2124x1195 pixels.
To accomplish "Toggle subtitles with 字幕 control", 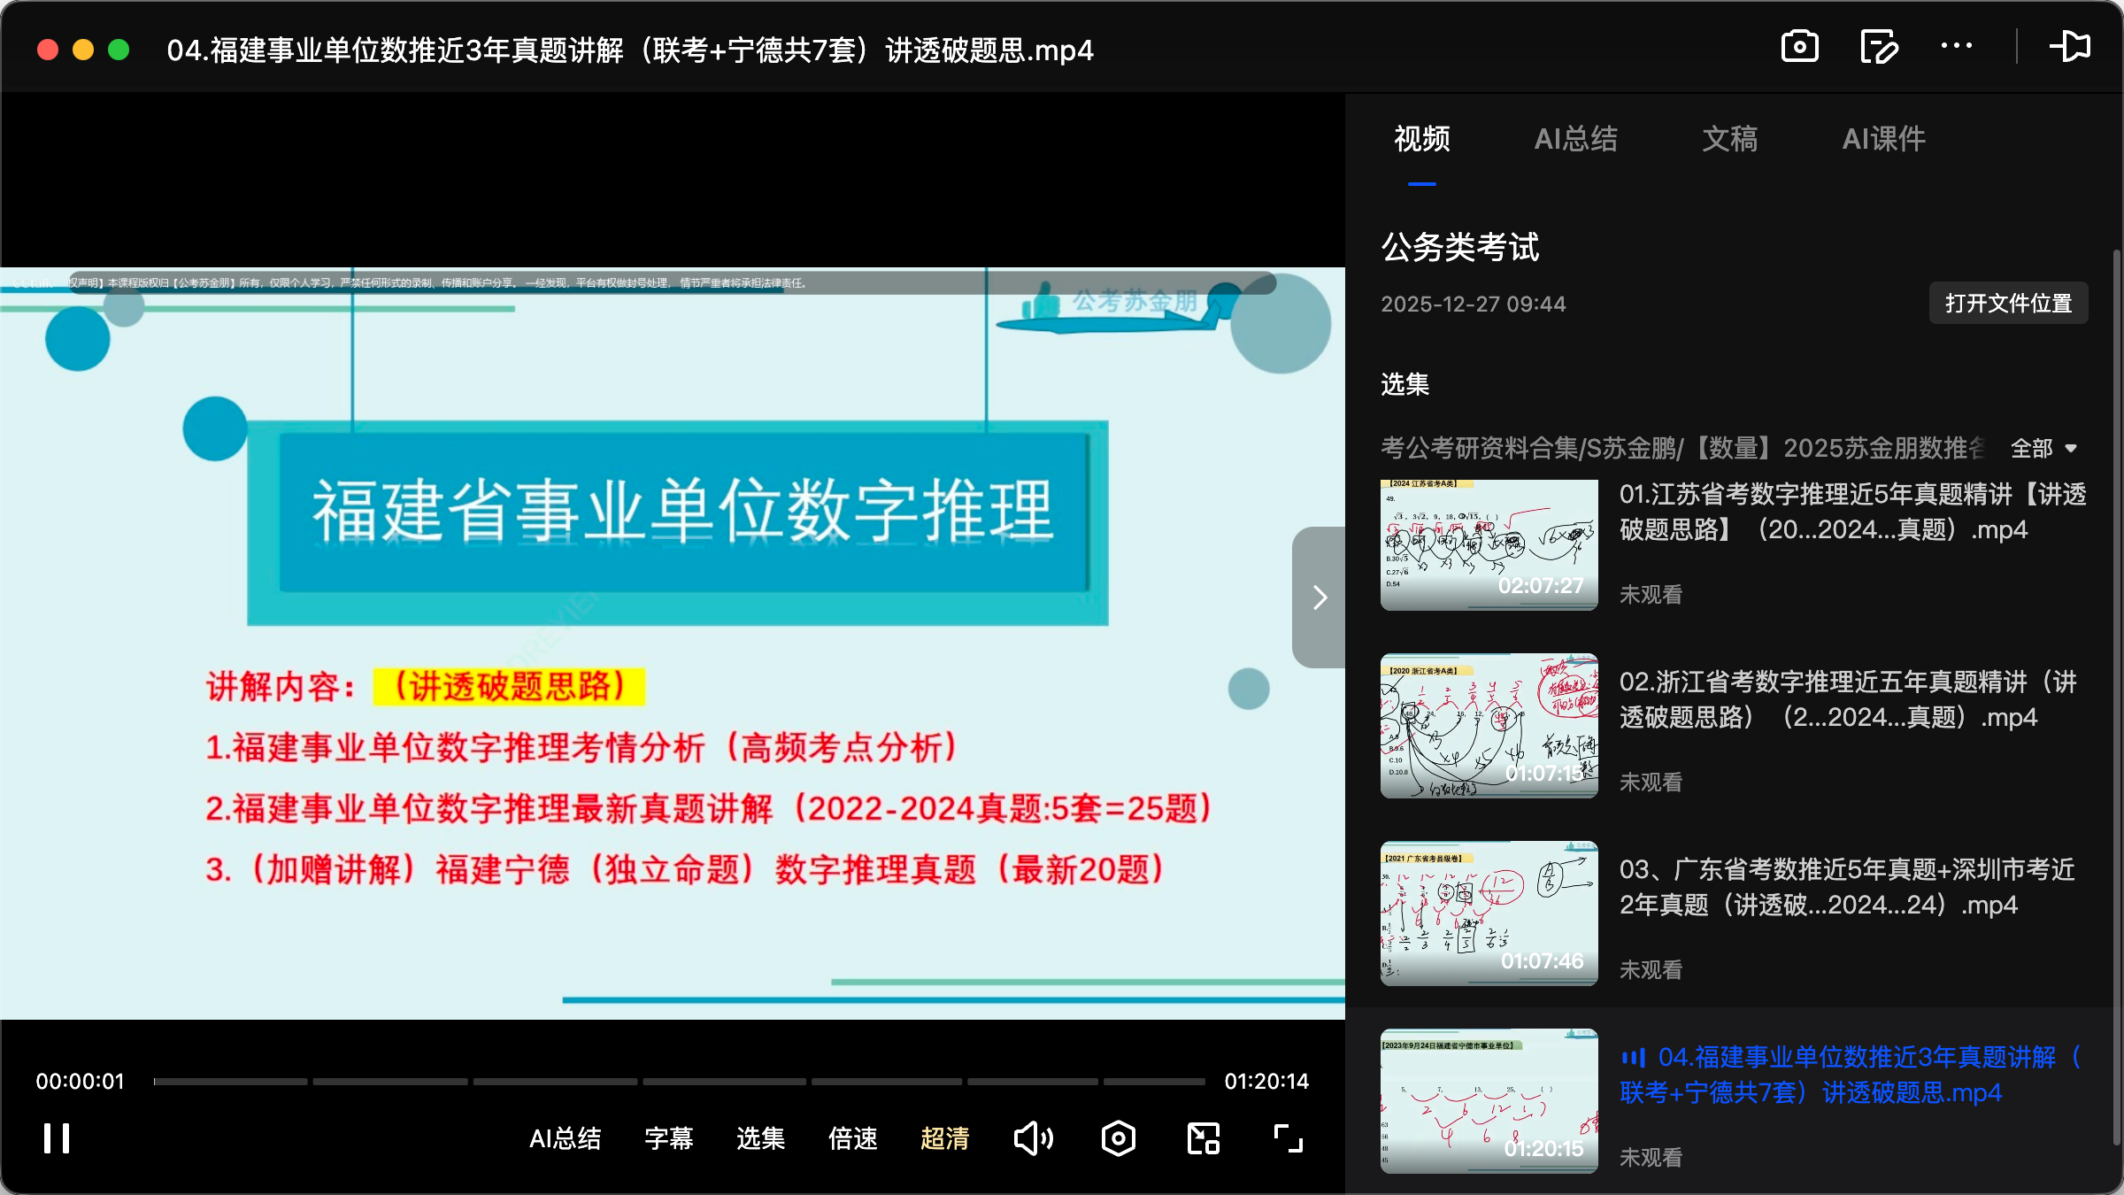I will [669, 1139].
